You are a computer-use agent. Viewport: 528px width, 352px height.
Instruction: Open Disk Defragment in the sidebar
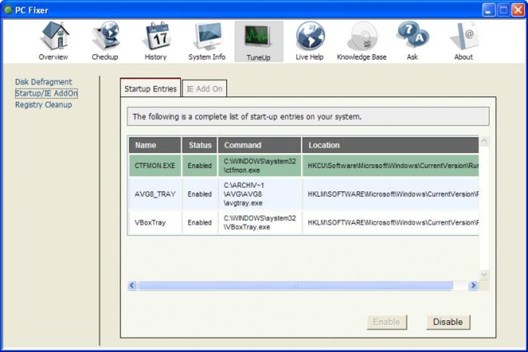[43, 82]
